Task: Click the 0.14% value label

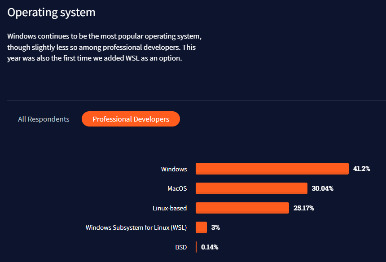Action: (x=210, y=247)
